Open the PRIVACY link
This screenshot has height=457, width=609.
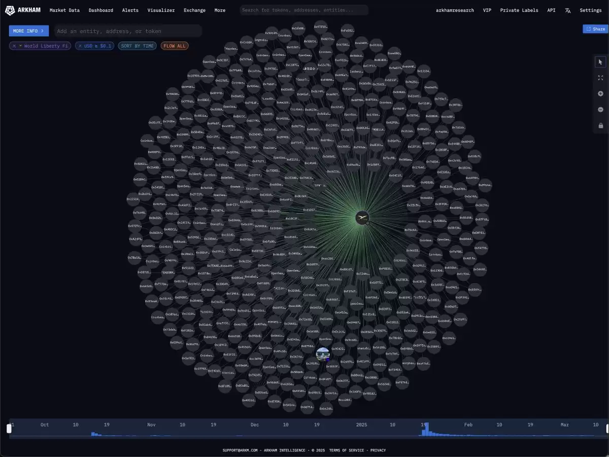(378, 450)
